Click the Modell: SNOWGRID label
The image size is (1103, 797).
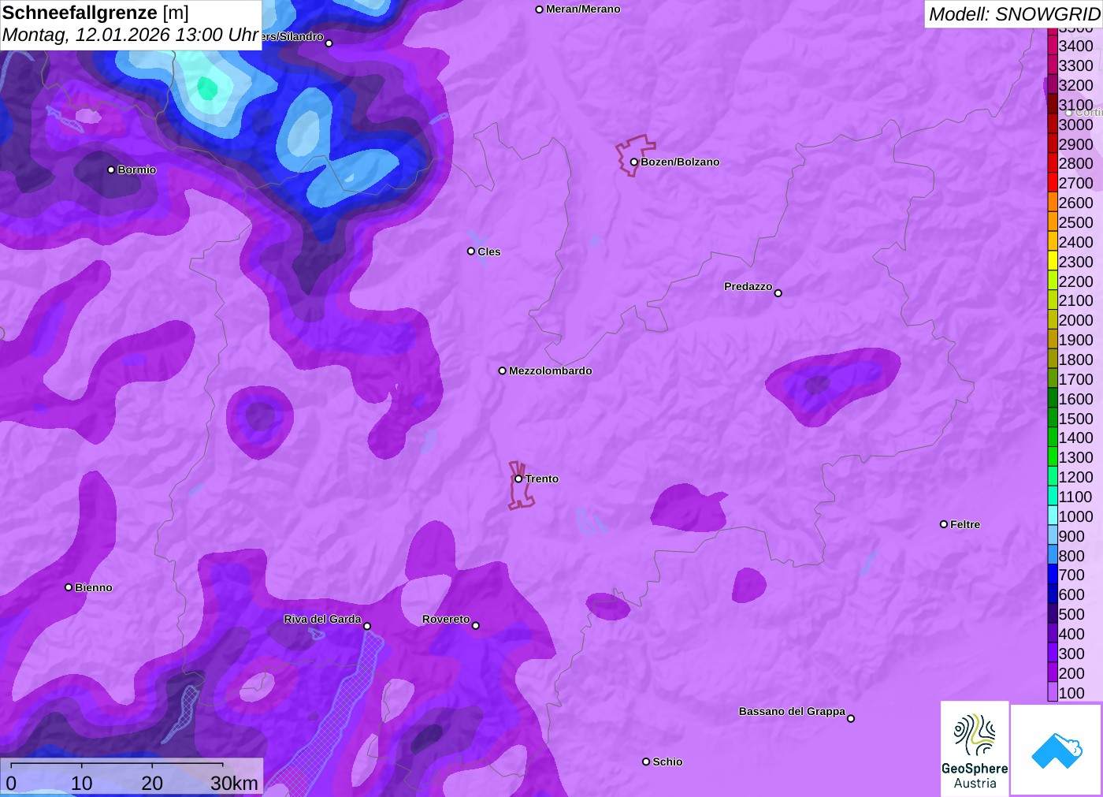(x=1014, y=14)
